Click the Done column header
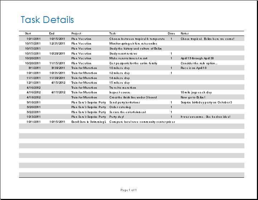Image resolution: width=258 pixels, height=200 pixels. point(171,33)
